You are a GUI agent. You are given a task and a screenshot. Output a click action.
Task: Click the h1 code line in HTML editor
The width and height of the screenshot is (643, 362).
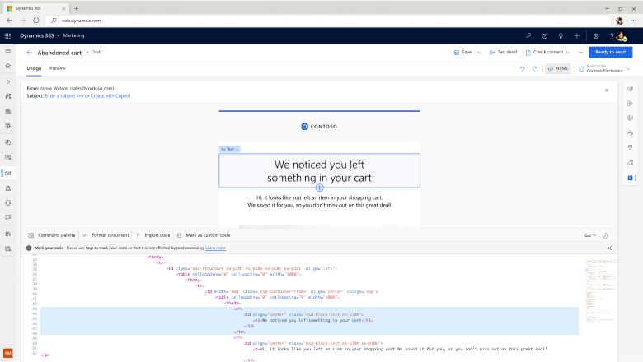(x=313, y=320)
